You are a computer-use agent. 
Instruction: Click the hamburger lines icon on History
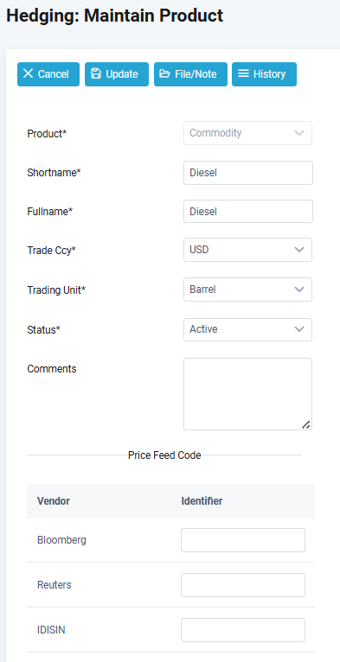tap(243, 73)
